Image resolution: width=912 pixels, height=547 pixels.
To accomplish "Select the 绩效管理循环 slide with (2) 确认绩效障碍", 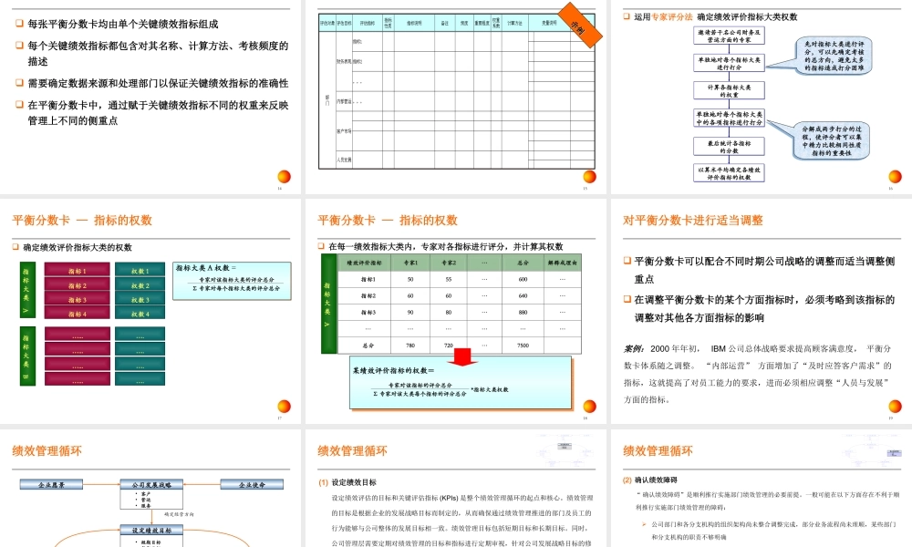I will pyautogui.click(x=762, y=488).
